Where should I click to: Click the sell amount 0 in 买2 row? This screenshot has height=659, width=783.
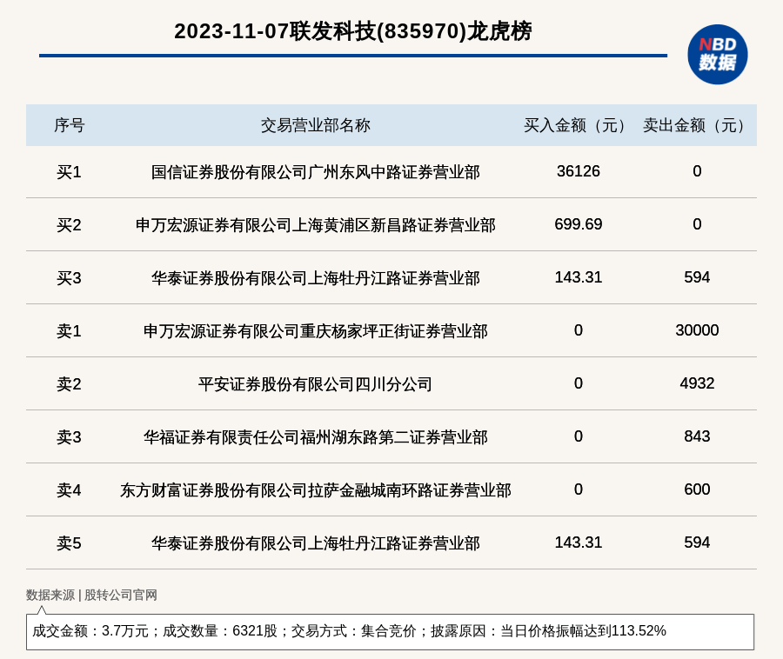(697, 224)
